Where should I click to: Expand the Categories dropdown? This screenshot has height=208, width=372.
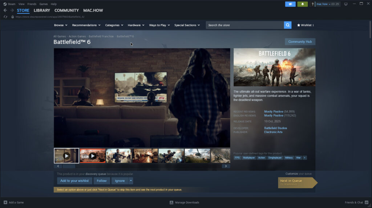pos(114,25)
